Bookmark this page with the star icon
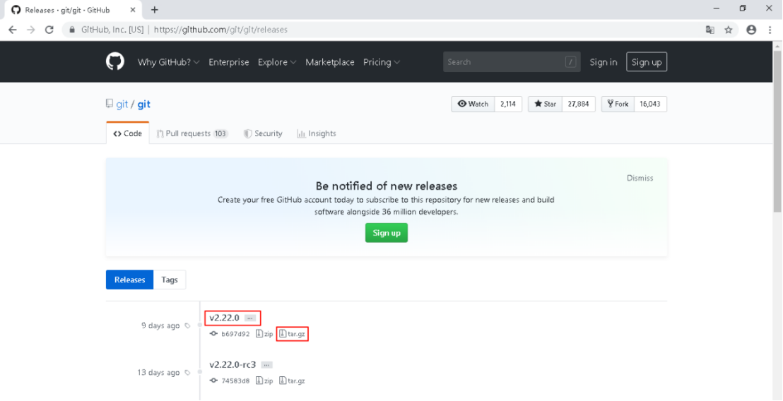 [x=728, y=30]
